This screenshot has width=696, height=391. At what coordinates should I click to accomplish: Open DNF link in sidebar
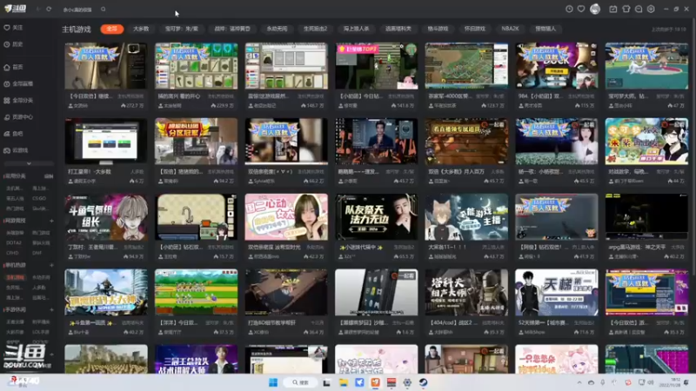[x=37, y=253]
